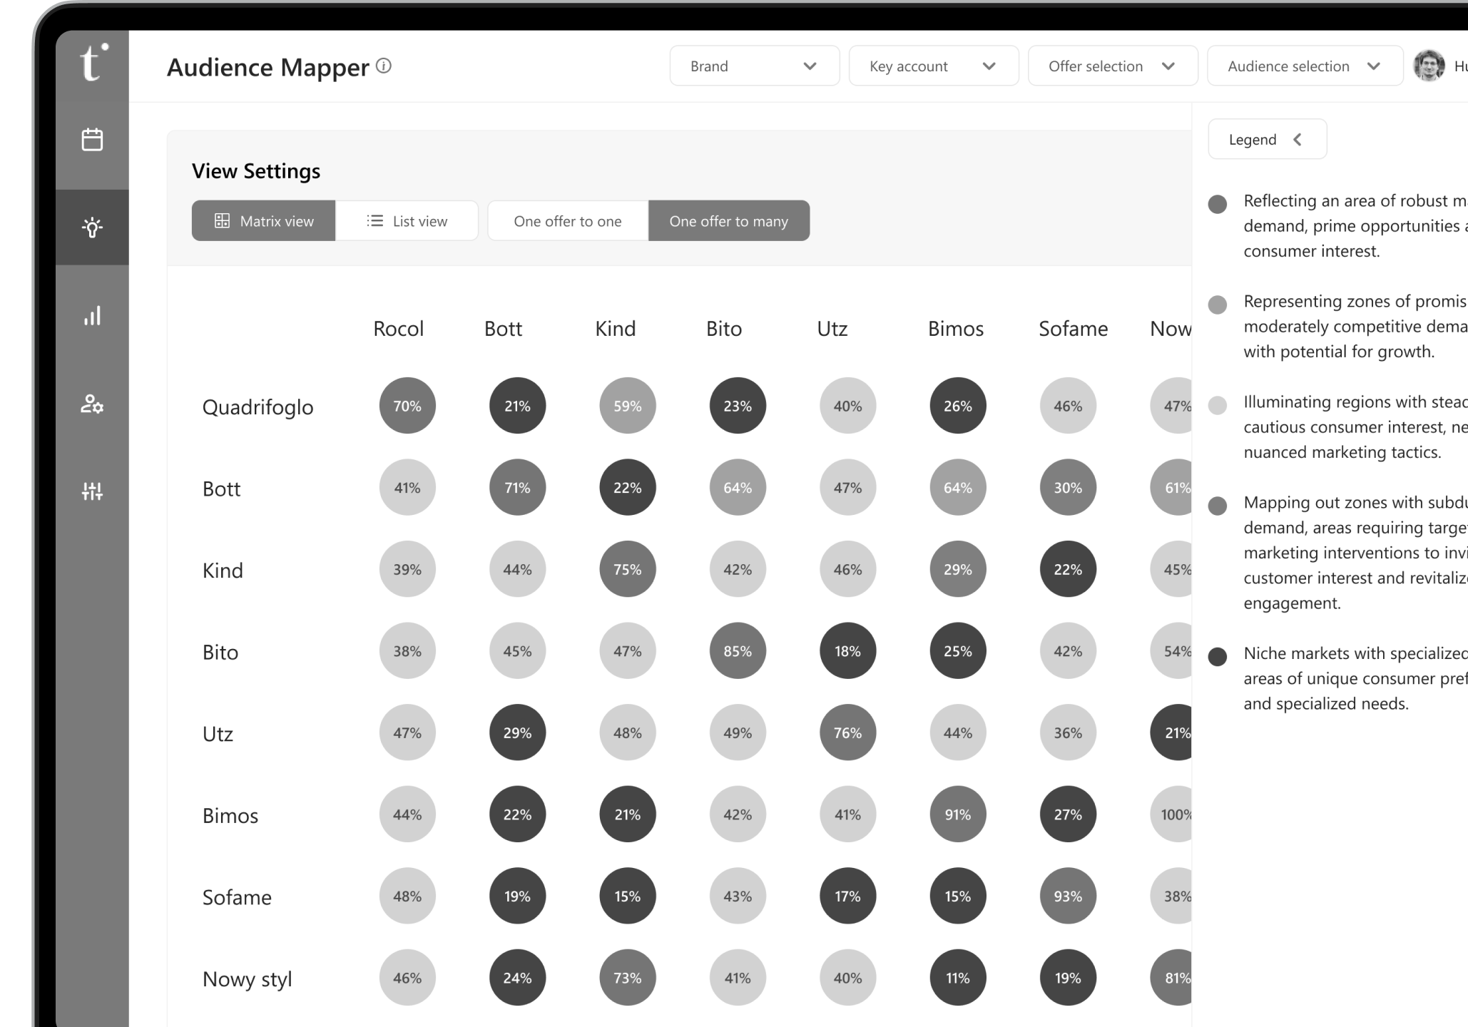This screenshot has width=1468, height=1027.
Task: Select One offer to many mode
Action: (729, 221)
